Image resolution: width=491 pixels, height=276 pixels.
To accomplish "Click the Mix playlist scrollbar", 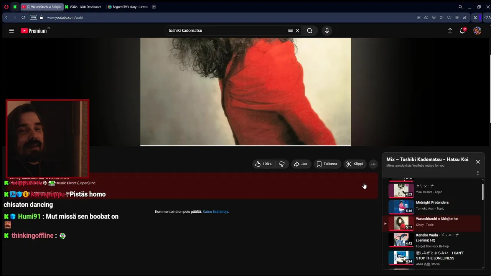I will point(483,192).
